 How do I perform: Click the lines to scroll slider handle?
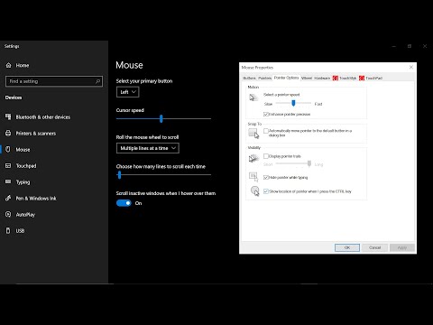coord(119,175)
